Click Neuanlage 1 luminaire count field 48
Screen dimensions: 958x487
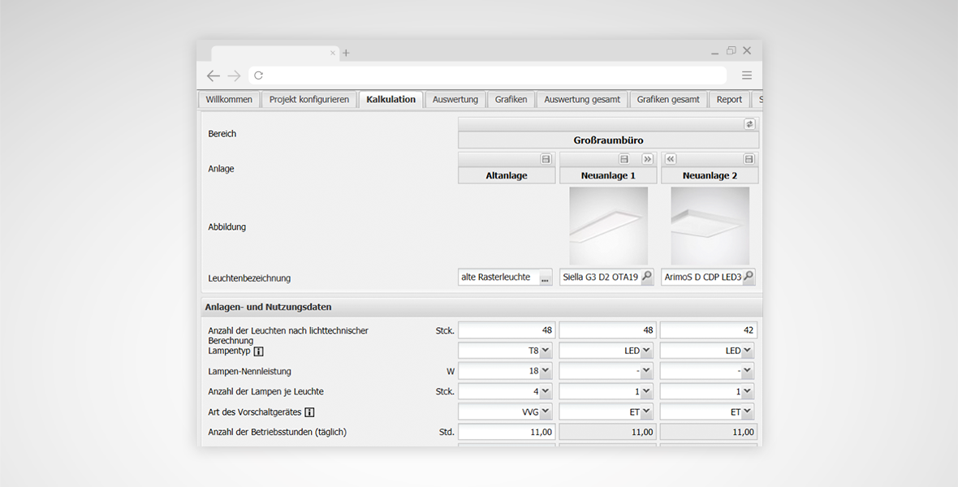click(607, 330)
